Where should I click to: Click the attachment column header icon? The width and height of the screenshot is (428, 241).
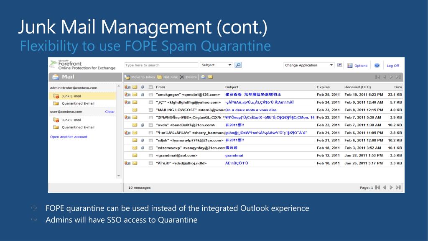pyautogui.click(x=142, y=87)
